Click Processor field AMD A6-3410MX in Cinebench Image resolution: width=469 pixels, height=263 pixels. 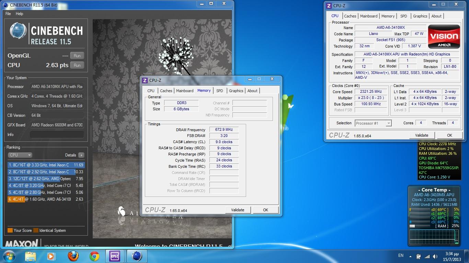click(57, 87)
